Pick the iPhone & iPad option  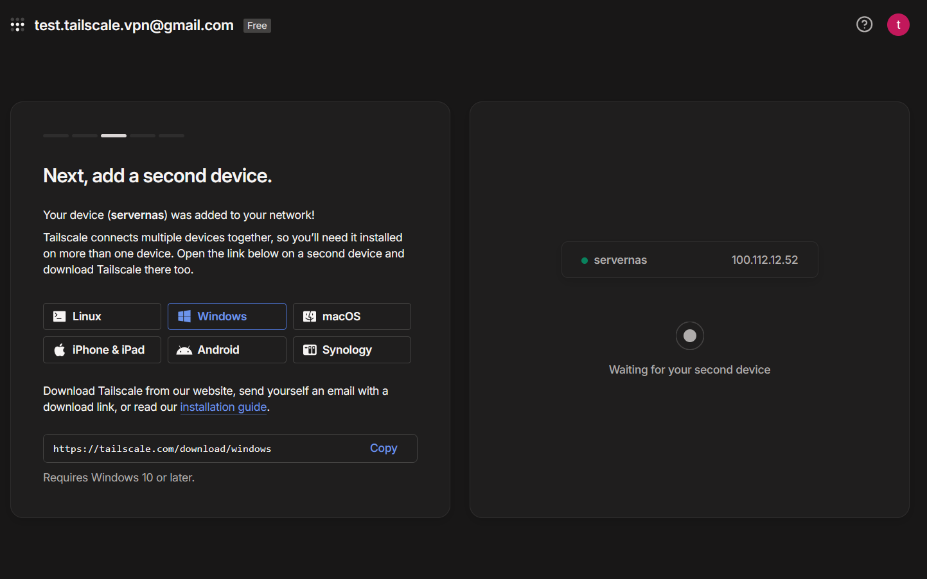[x=102, y=350]
